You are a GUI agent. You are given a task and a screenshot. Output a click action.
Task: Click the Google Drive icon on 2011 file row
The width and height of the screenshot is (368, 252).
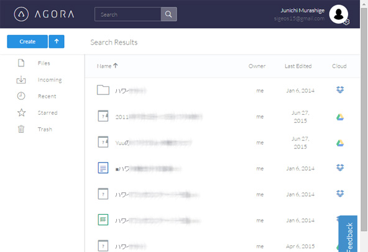340,117
